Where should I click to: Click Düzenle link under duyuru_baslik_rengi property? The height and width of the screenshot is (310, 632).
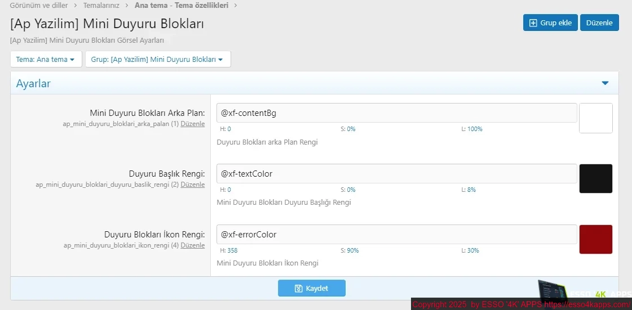pyautogui.click(x=193, y=185)
